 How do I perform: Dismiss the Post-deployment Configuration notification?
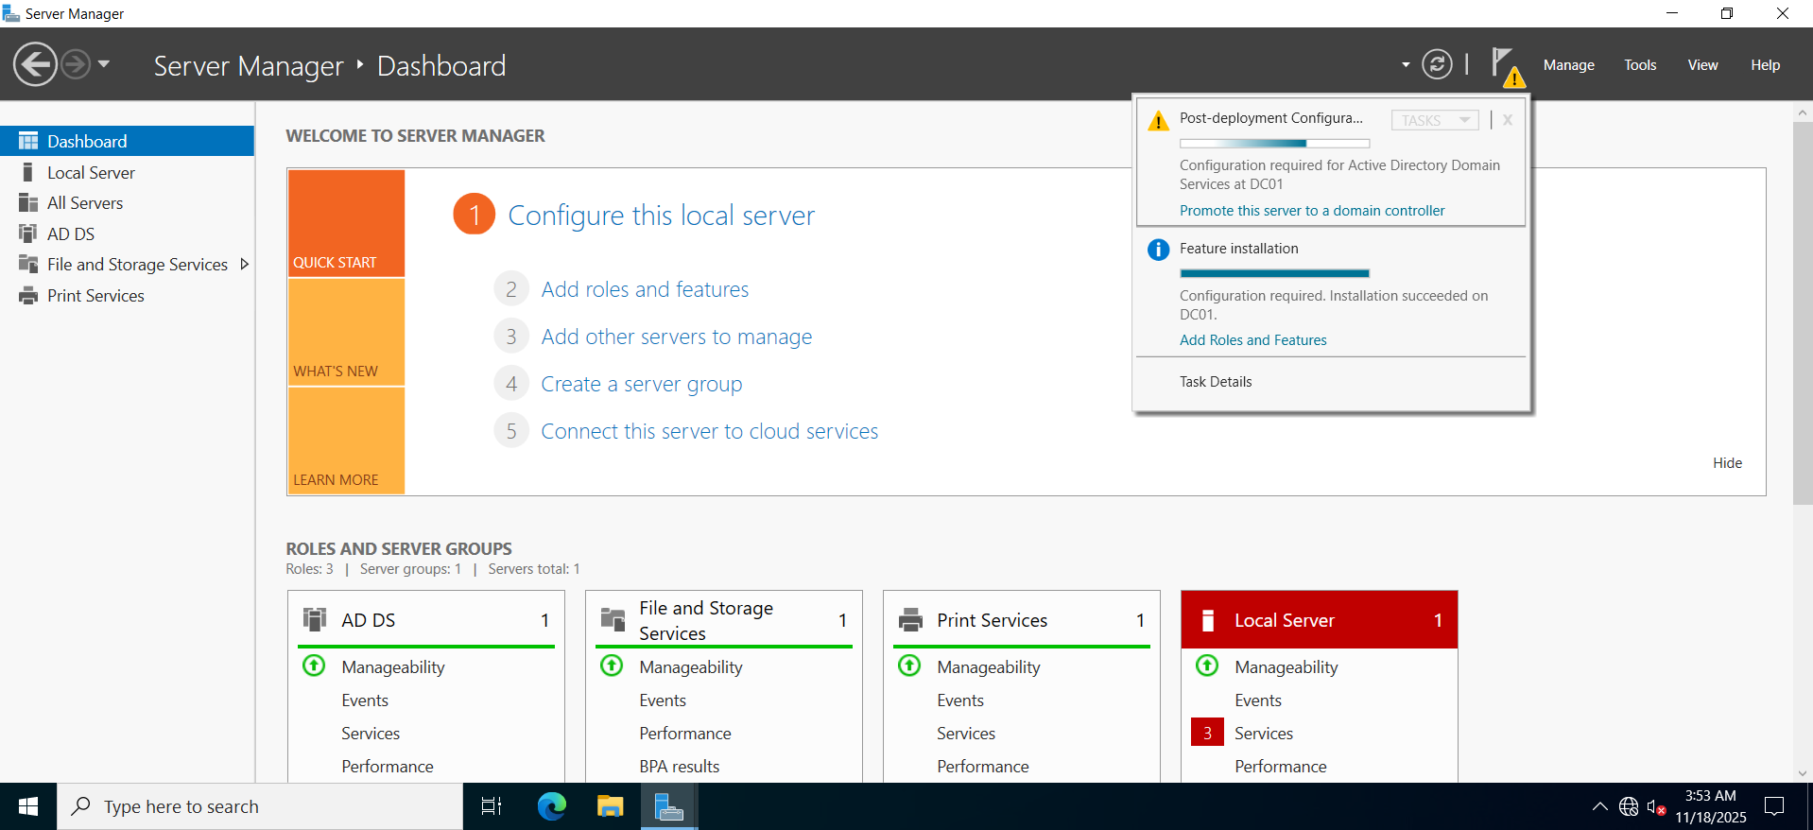coord(1508,120)
